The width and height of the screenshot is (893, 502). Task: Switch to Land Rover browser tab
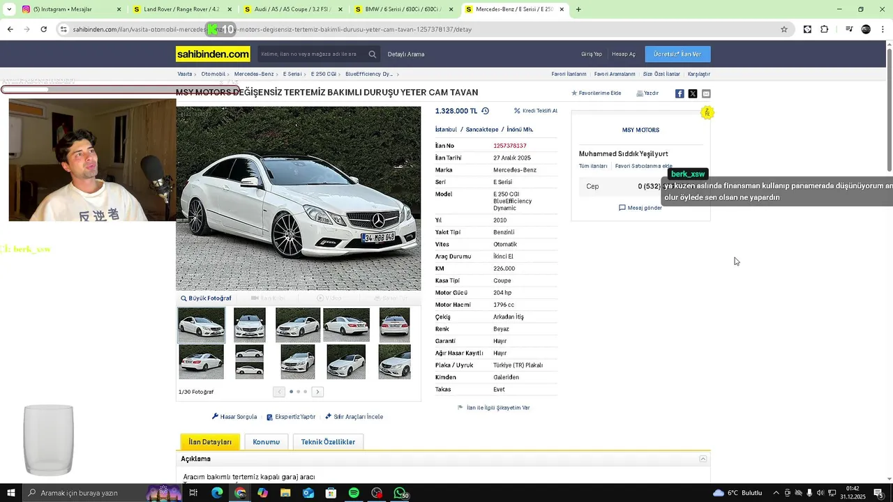(x=181, y=9)
